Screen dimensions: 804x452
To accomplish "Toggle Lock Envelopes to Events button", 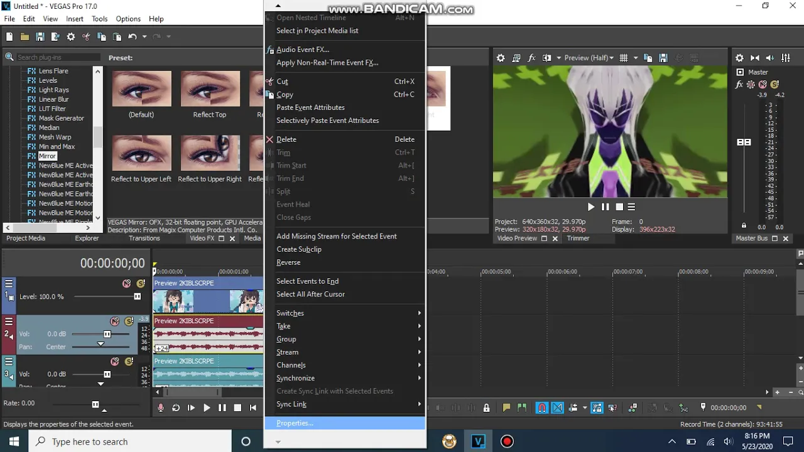I will (x=597, y=407).
